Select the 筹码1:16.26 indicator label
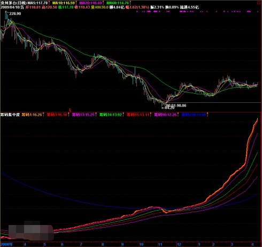Screen dimensions: 262x247 pos(32,115)
